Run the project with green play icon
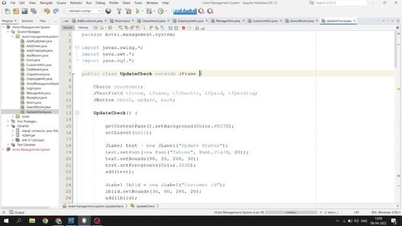The image size is (402, 226). click(138, 11)
